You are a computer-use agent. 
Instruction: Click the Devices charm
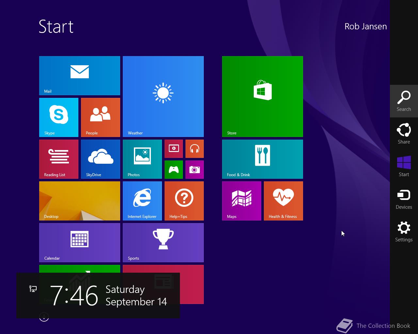tap(404, 199)
